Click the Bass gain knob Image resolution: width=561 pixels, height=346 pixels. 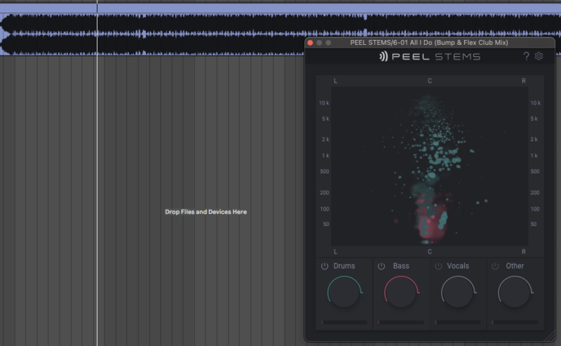click(x=400, y=292)
